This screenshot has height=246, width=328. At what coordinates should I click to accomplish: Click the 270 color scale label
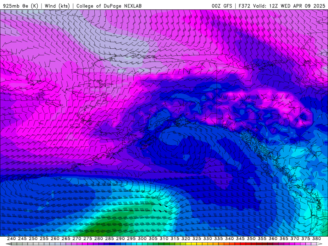(77, 239)
